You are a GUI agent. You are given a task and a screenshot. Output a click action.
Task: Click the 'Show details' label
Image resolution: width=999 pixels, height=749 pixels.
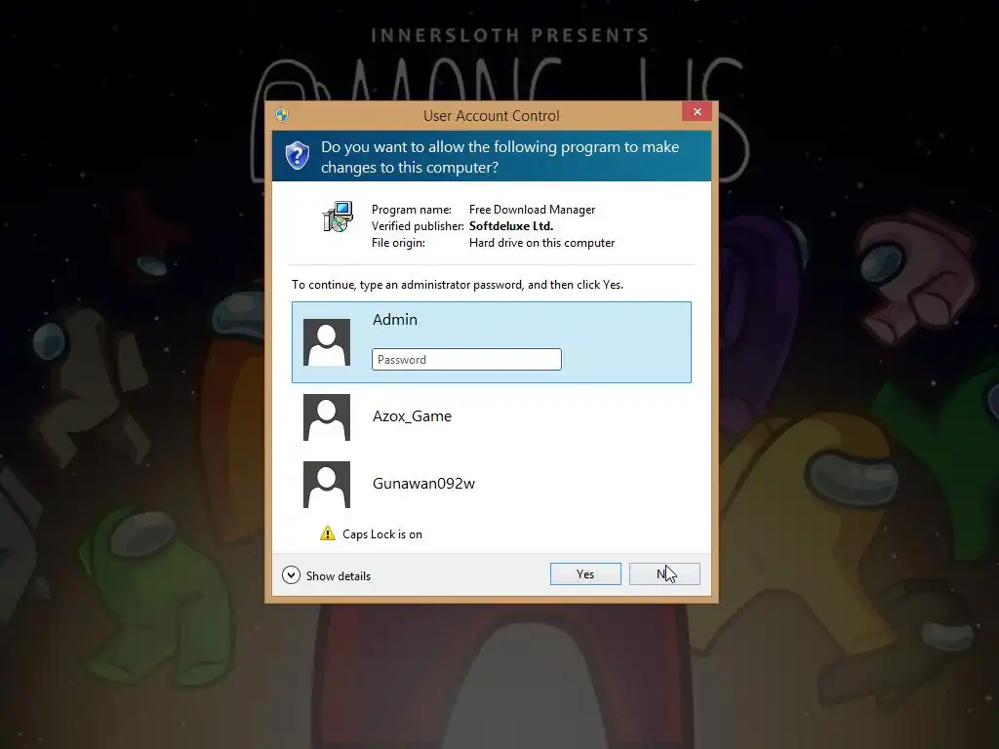click(x=339, y=575)
